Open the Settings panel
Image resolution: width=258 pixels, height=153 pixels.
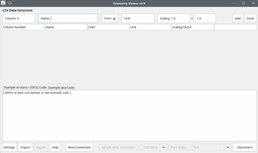click(9, 147)
